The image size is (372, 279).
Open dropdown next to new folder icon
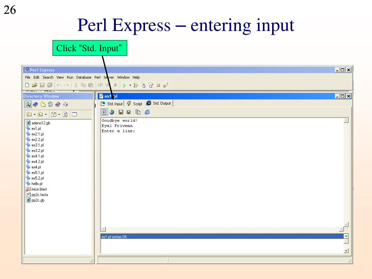(35, 114)
